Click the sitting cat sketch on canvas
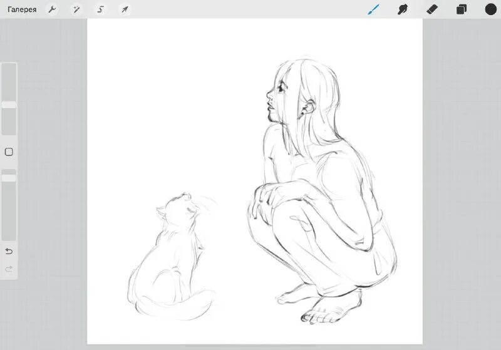Image resolution: width=501 pixels, height=350 pixels. [174, 257]
